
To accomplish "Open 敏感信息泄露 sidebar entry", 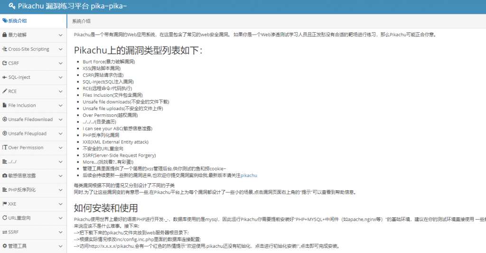I will click(33, 176).
